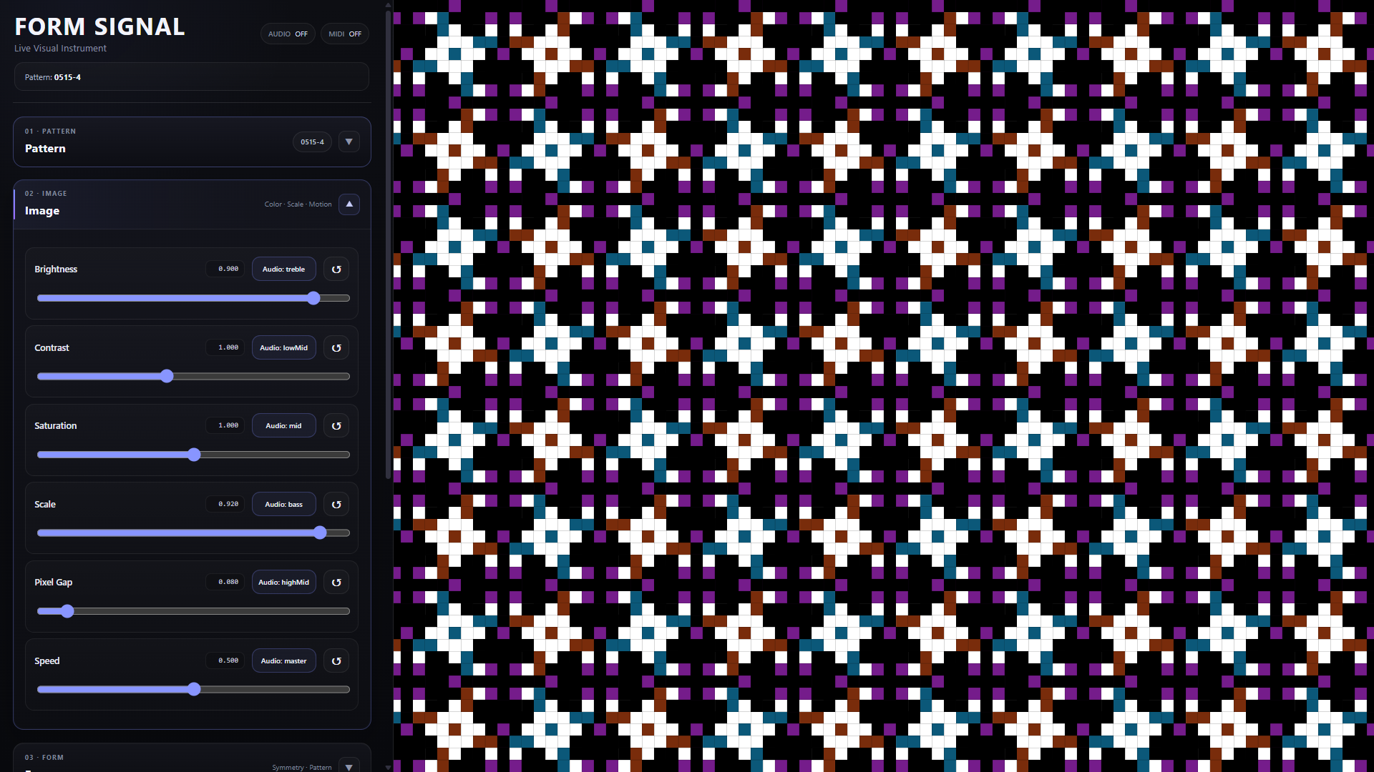
Task: Click the Pattern section heading
Action: point(45,149)
